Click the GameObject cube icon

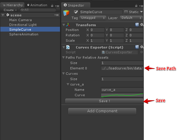pyautogui.click(x=66, y=13)
